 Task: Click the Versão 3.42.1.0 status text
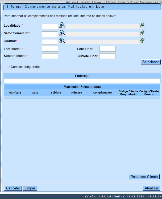[x=123, y=197]
